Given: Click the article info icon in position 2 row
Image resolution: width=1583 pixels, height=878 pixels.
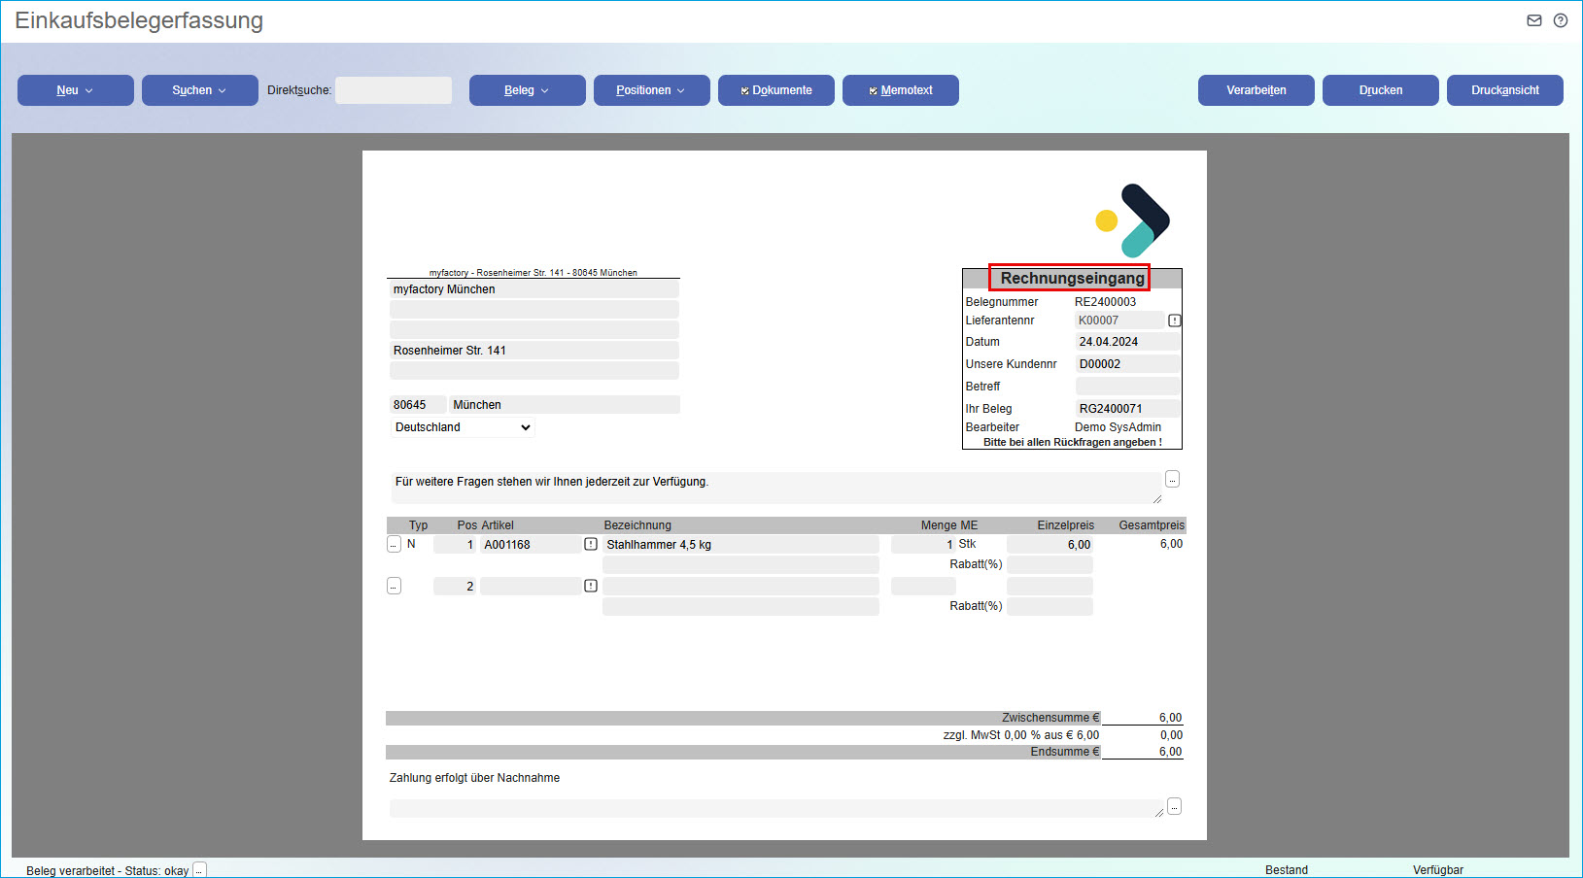Looking at the screenshot, I should coord(591,586).
